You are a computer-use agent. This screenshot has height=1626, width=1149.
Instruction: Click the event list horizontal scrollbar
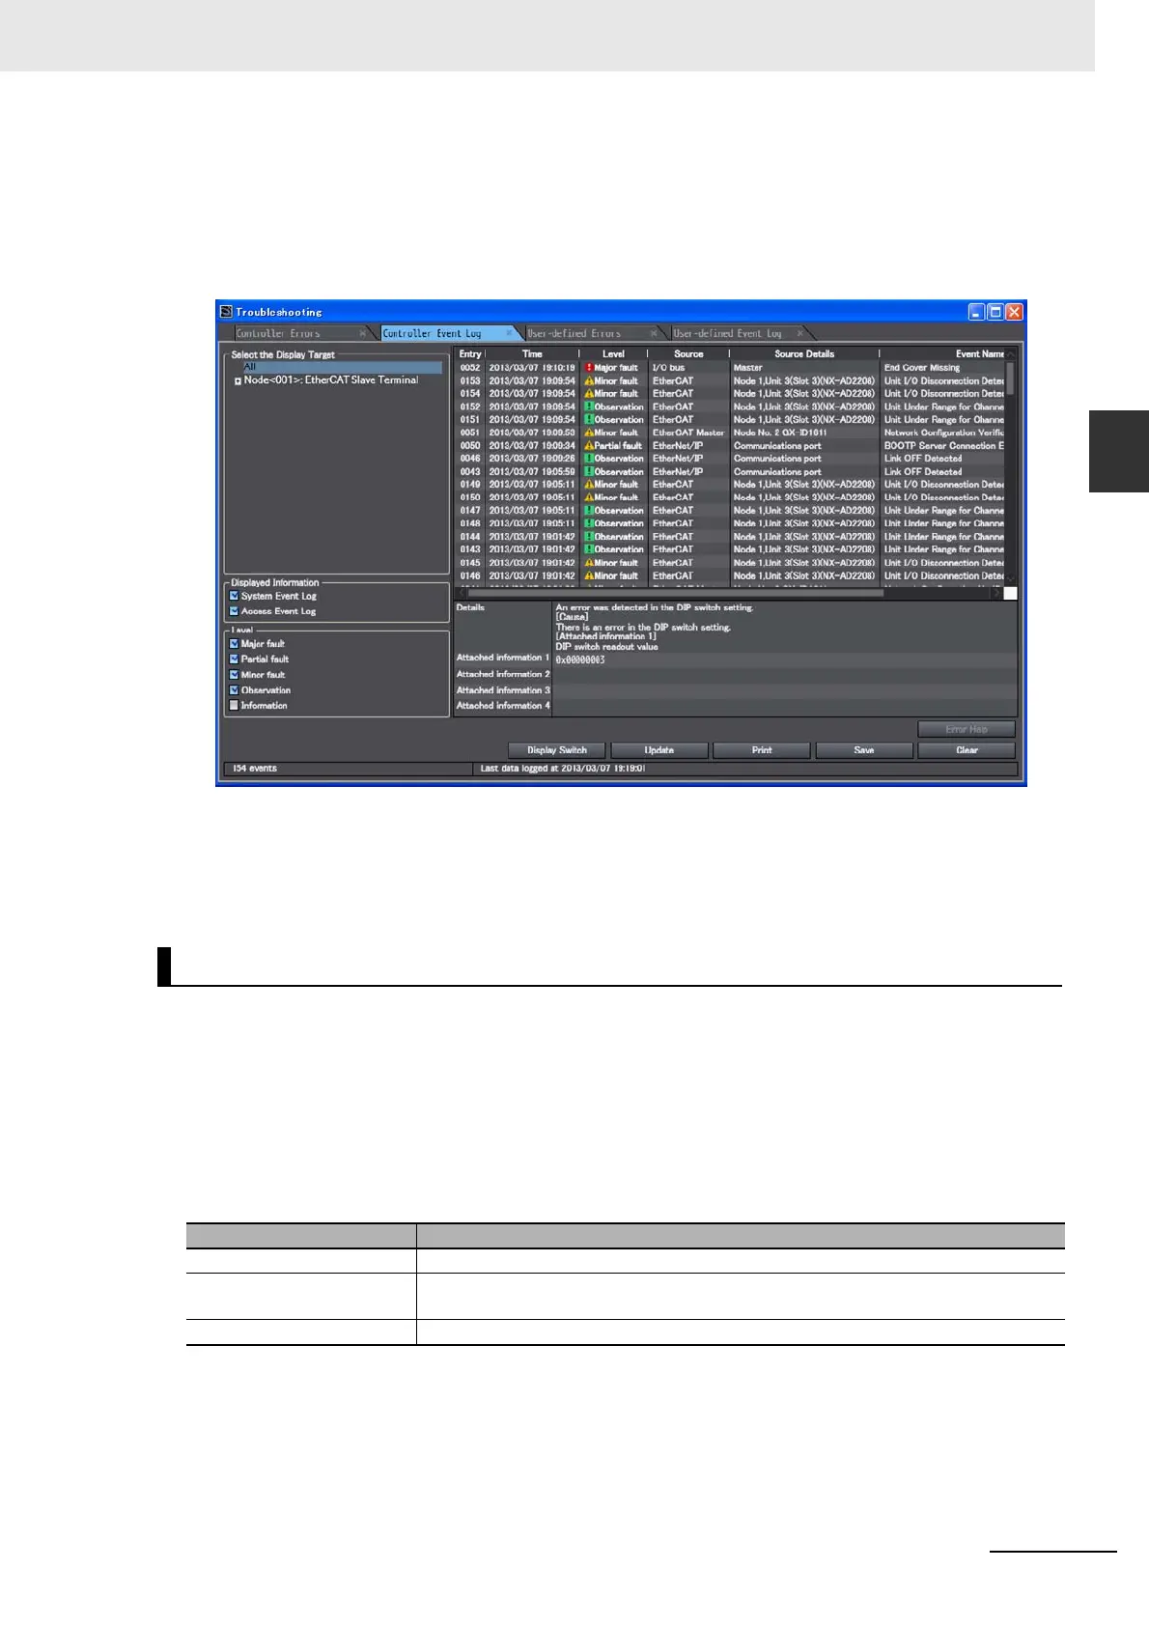pyautogui.click(x=676, y=593)
